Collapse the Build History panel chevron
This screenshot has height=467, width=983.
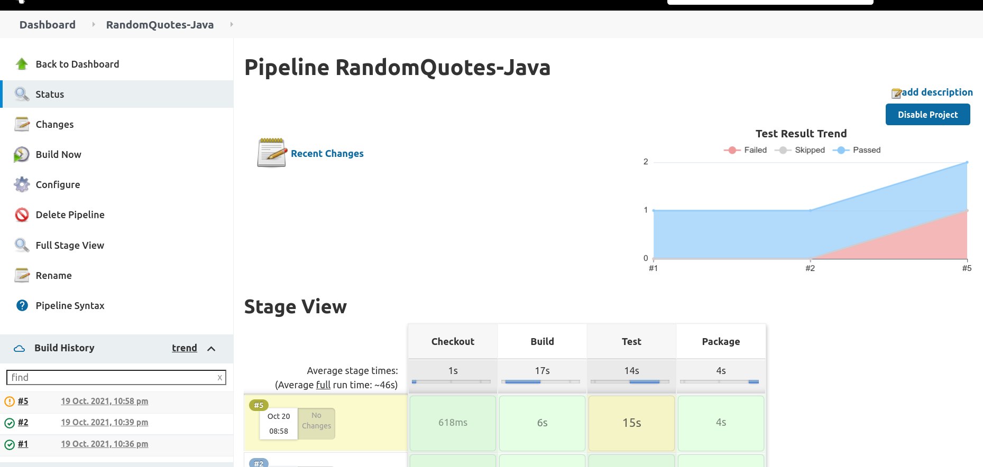pyautogui.click(x=212, y=349)
